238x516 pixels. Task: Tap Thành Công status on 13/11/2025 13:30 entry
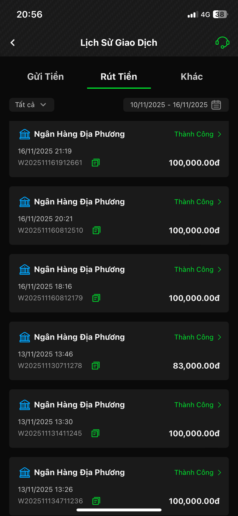click(194, 405)
